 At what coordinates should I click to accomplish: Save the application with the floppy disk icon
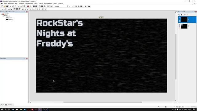tap(7, 6)
